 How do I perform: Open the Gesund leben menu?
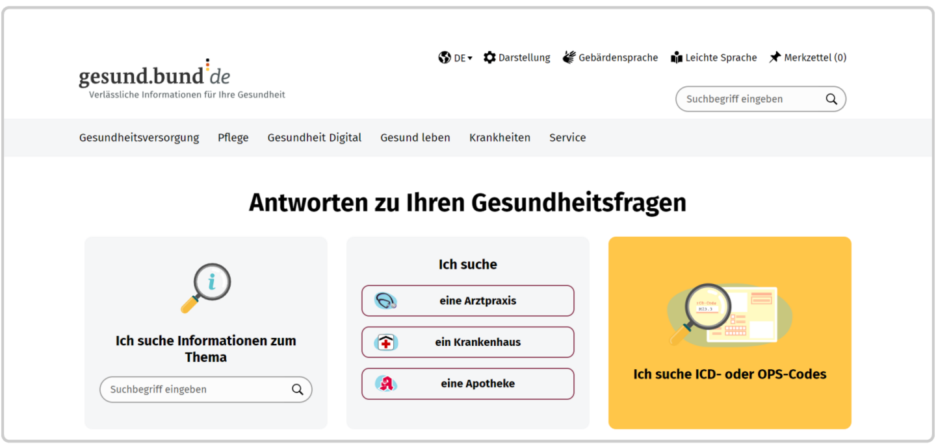click(415, 138)
